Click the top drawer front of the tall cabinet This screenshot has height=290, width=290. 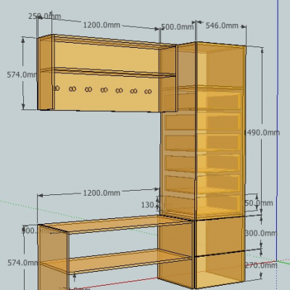pyautogui.click(x=202, y=99)
